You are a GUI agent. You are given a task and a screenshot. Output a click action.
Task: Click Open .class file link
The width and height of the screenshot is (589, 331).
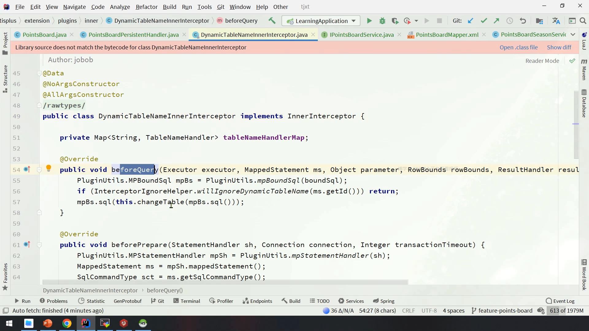tap(518, 47)
